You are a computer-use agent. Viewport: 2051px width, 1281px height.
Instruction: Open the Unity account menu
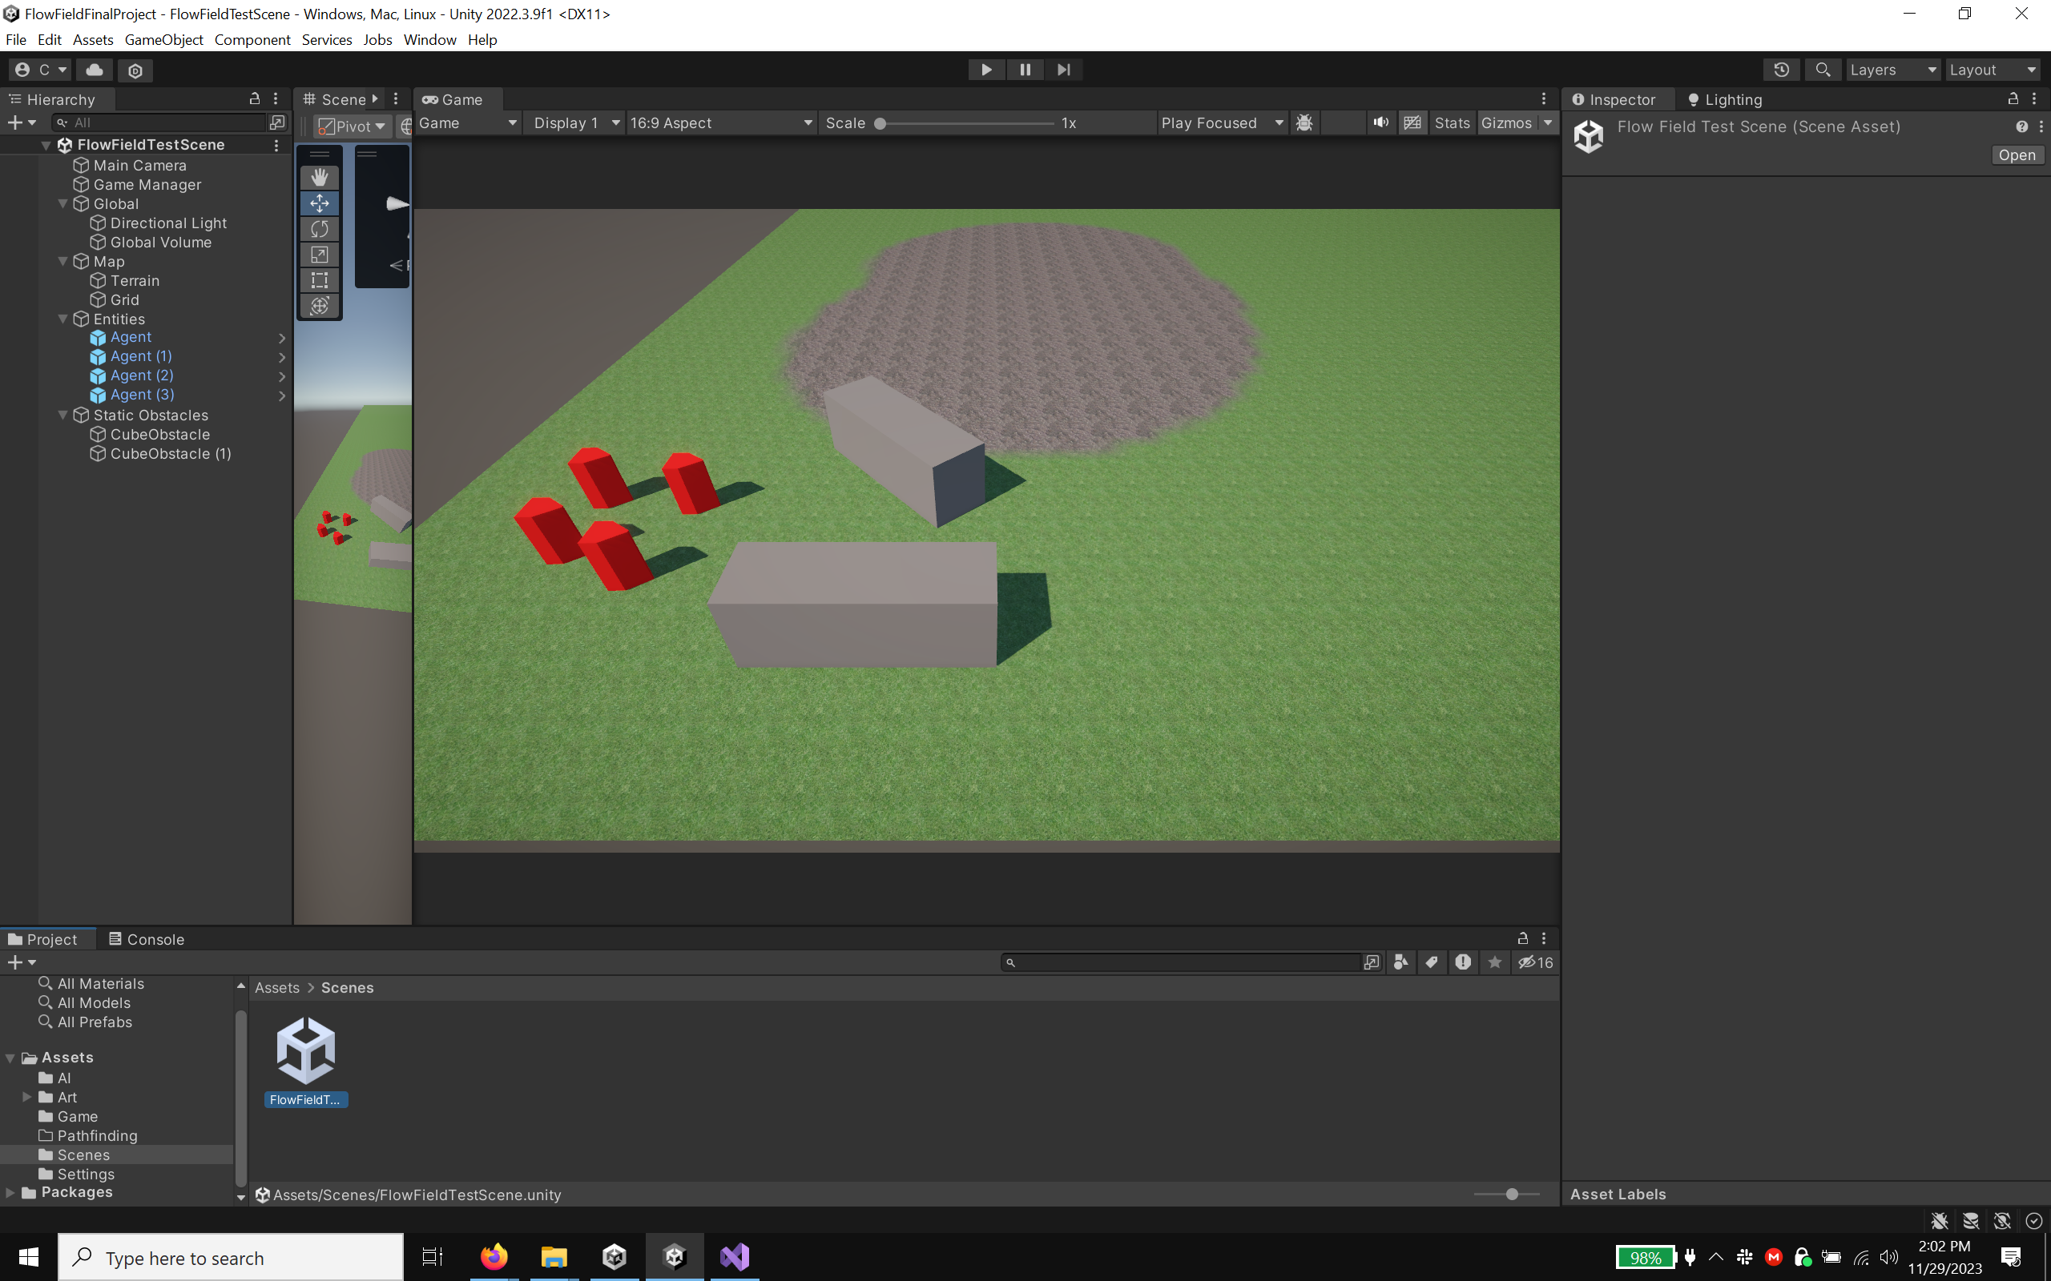point(41,70)
